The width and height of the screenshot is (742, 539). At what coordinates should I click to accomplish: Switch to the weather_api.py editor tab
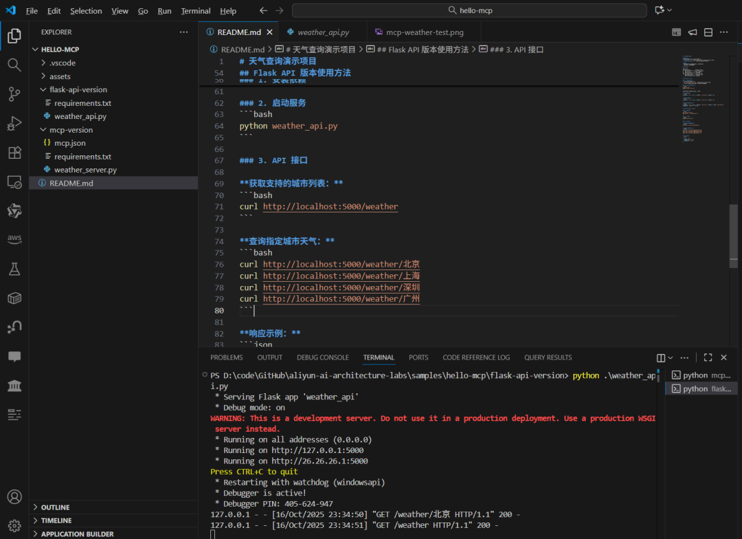click(323, 32)
